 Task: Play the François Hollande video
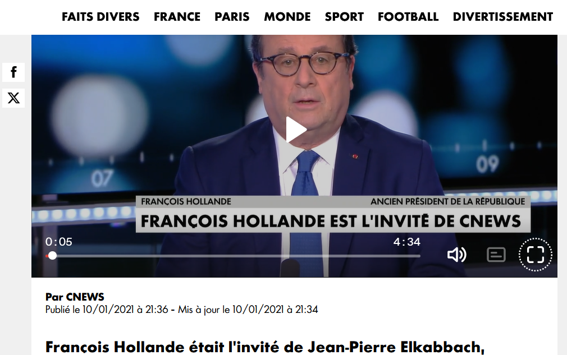pyautogui.click(x=296, y=130)
